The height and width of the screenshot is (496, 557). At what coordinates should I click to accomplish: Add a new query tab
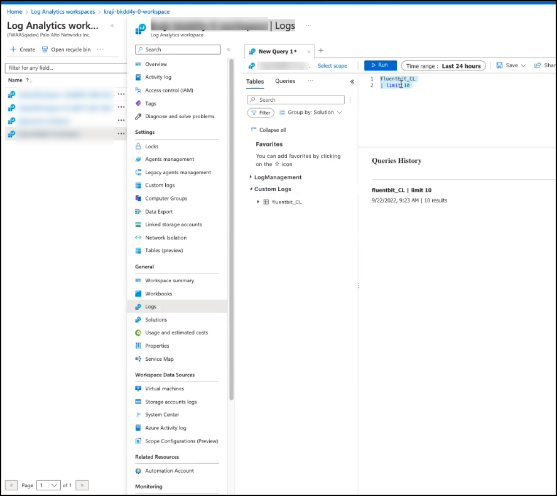pyautogui.click(x=321, y=50)
